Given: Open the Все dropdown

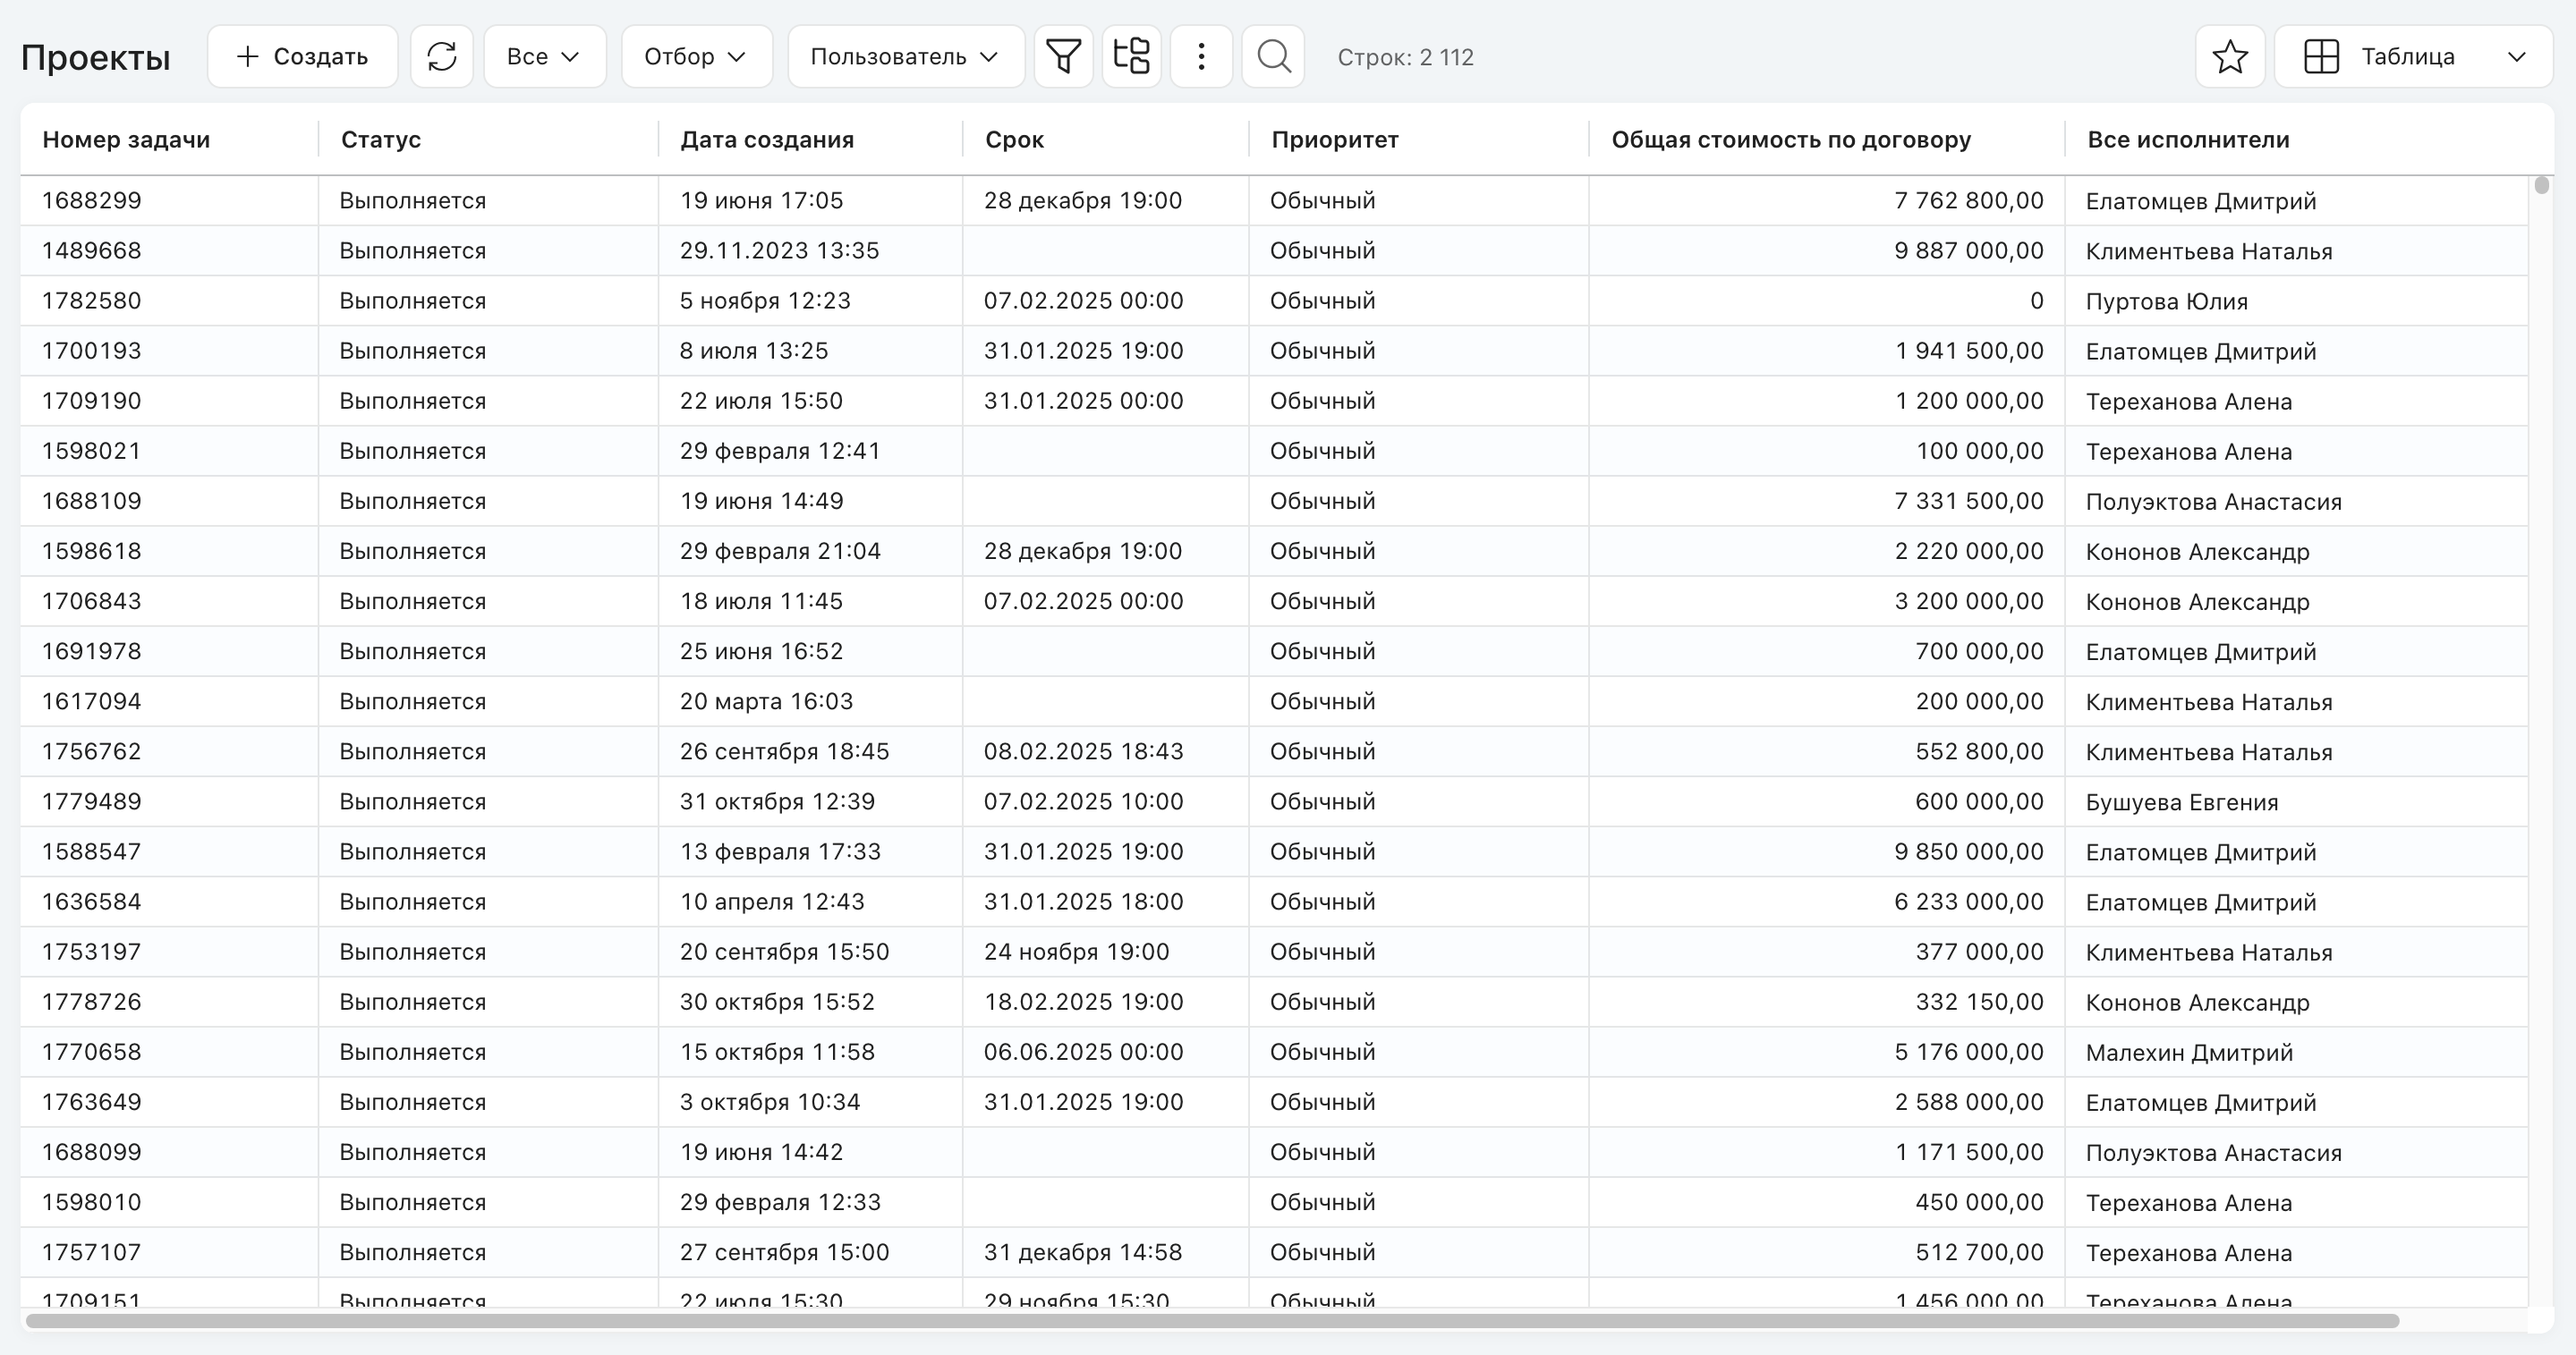Looking at the screenshot, I should tap(545, 57).
